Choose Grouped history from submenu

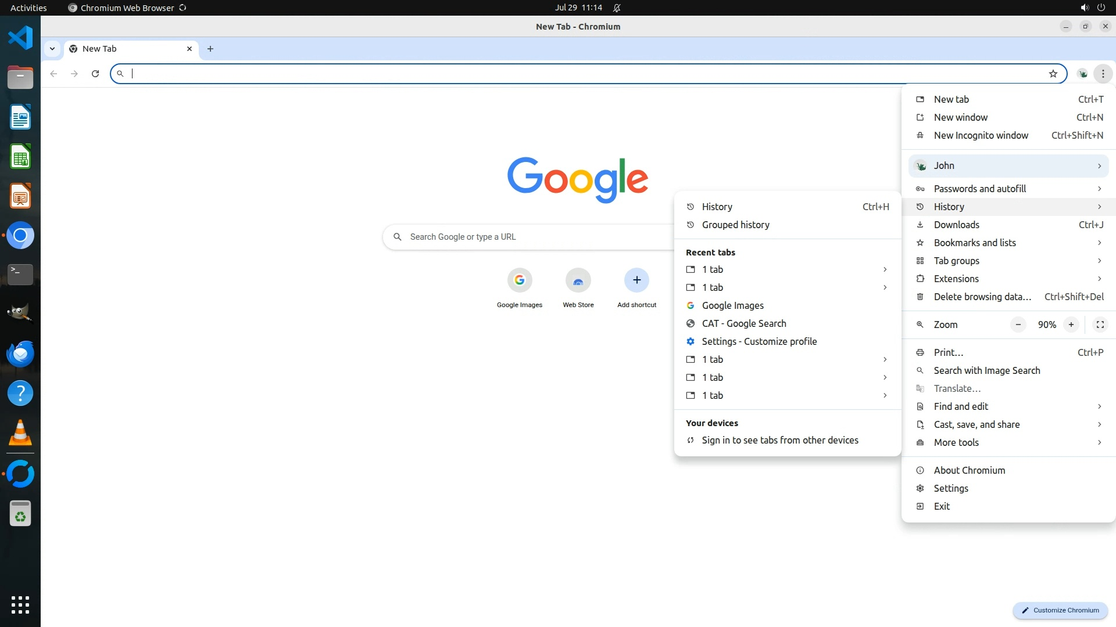point(735,225)
